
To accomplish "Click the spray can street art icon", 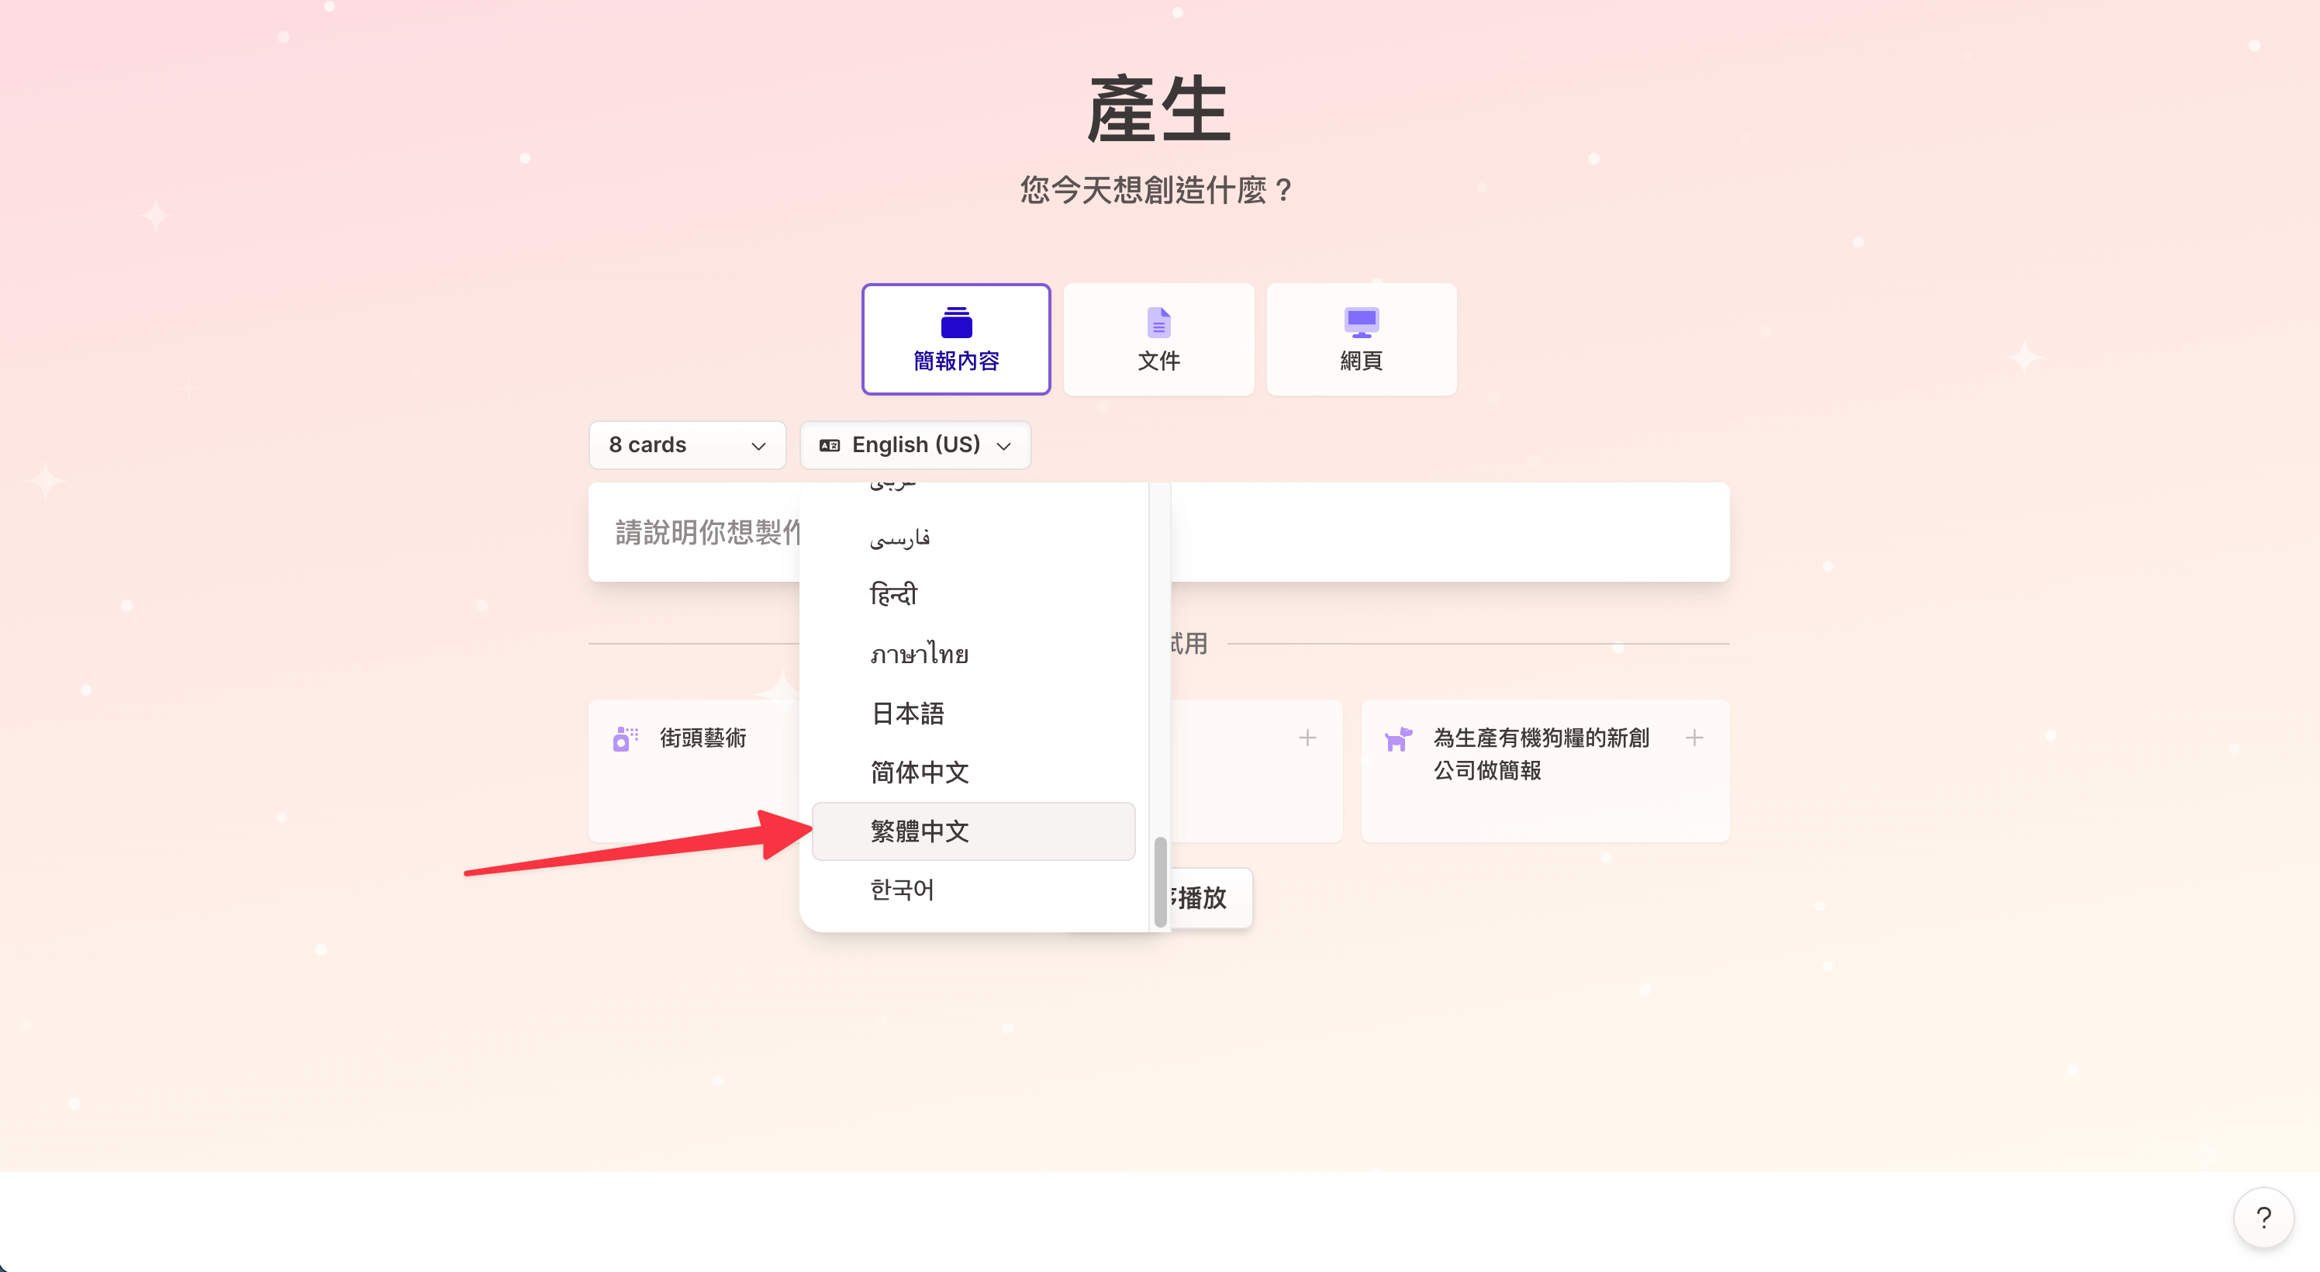I will [x=625, y=738].
